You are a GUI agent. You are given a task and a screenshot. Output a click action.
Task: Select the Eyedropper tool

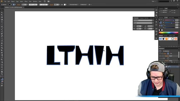click(x=2, y=58)
